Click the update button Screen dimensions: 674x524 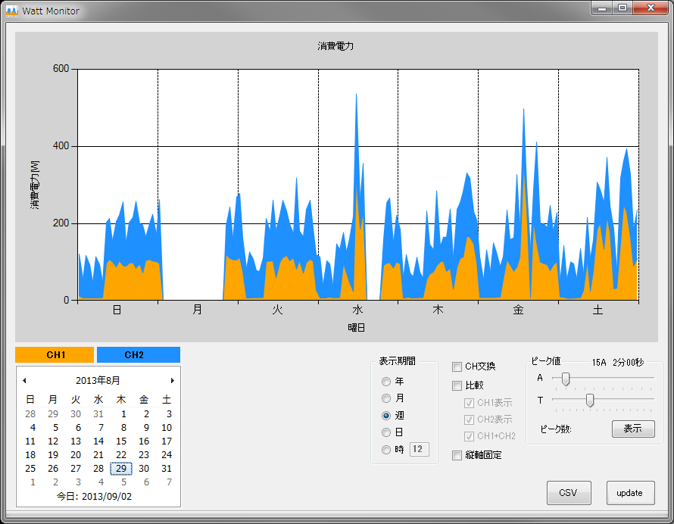tap(630, 493)
